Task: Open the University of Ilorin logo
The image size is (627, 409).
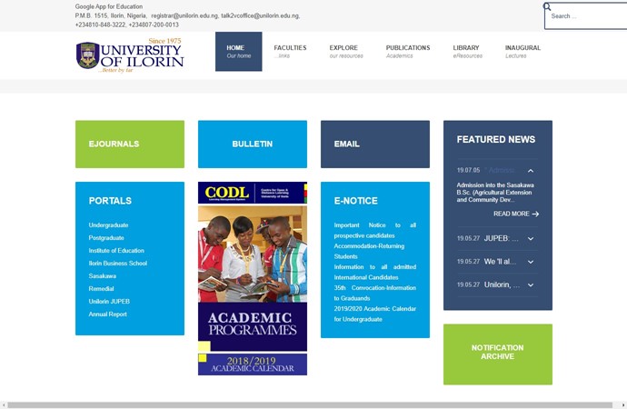Action: pyautogui.click(x=130, y=55)
